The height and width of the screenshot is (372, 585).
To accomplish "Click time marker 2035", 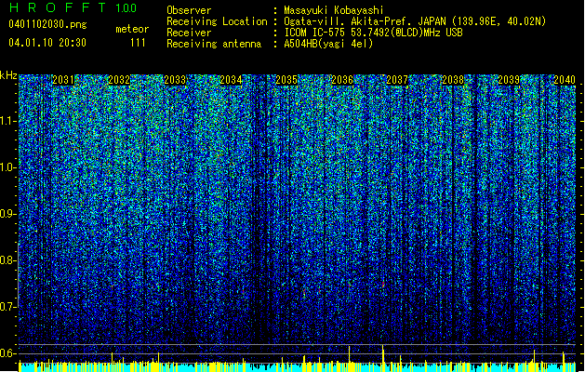I will click(x=286, y=80).
